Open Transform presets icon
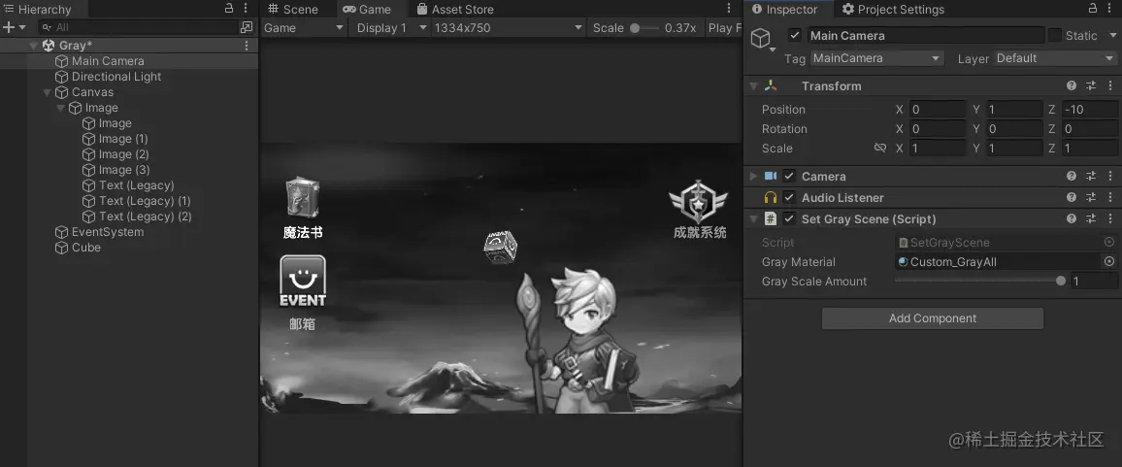 pos(1091,86)
